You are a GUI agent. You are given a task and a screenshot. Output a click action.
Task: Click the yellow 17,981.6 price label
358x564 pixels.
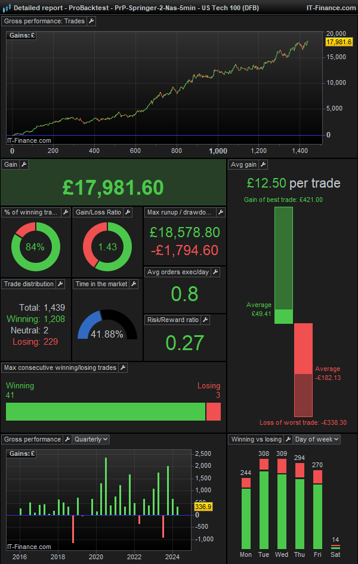pos(339,42)
